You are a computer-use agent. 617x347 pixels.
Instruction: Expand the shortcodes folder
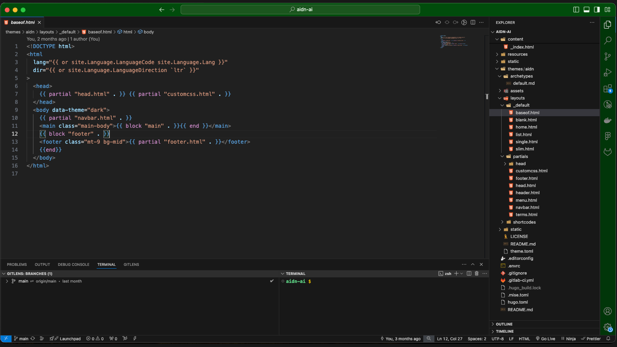click(x=524, y=222)
